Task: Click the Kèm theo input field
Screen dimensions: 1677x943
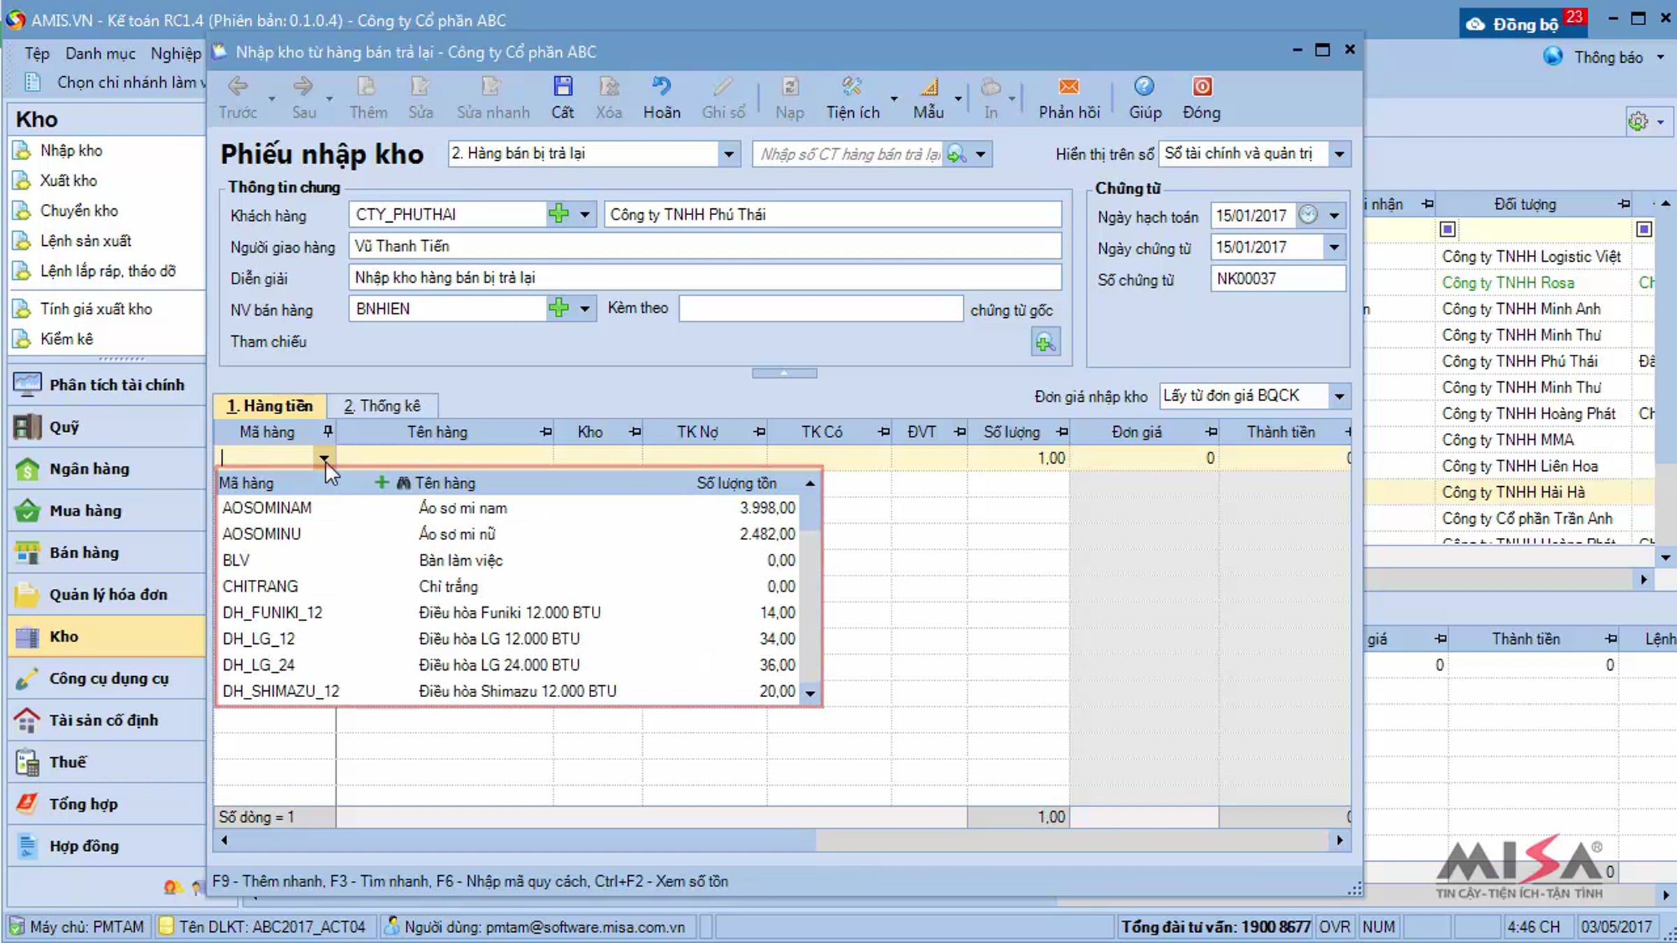Action: (x=820, y=308)
